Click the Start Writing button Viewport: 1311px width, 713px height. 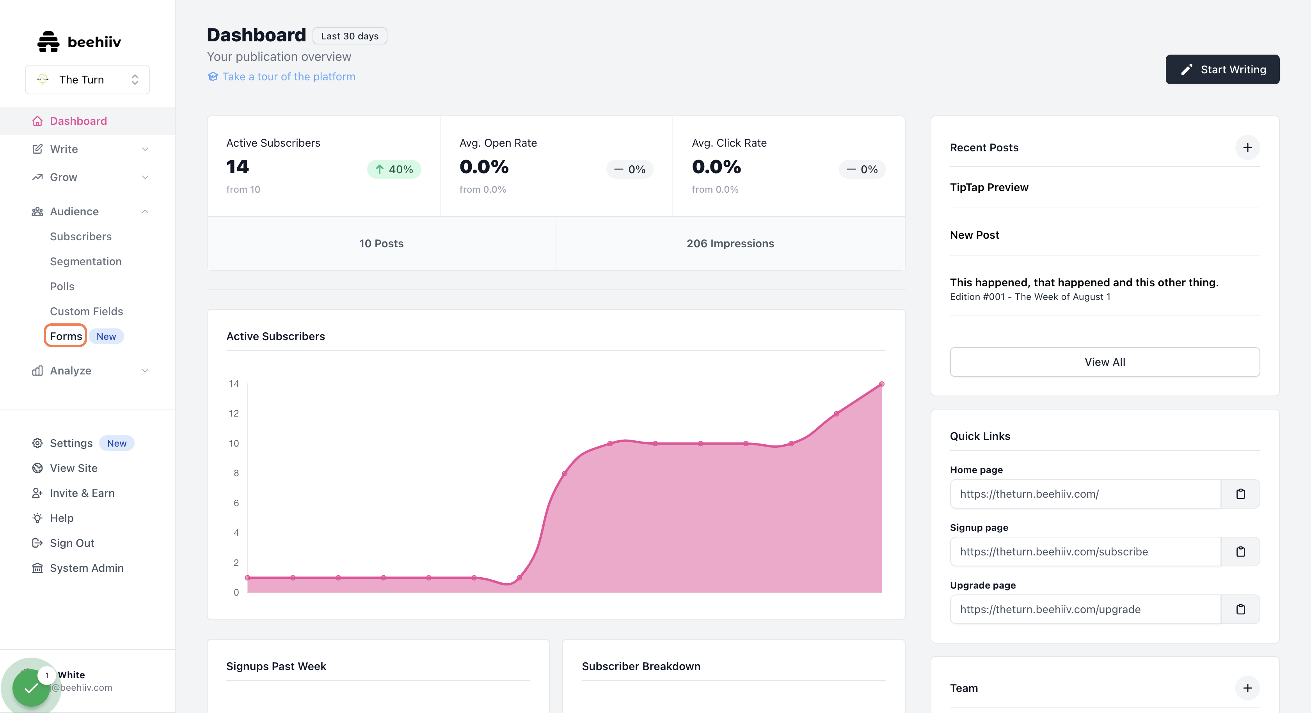click(1222, 70)
